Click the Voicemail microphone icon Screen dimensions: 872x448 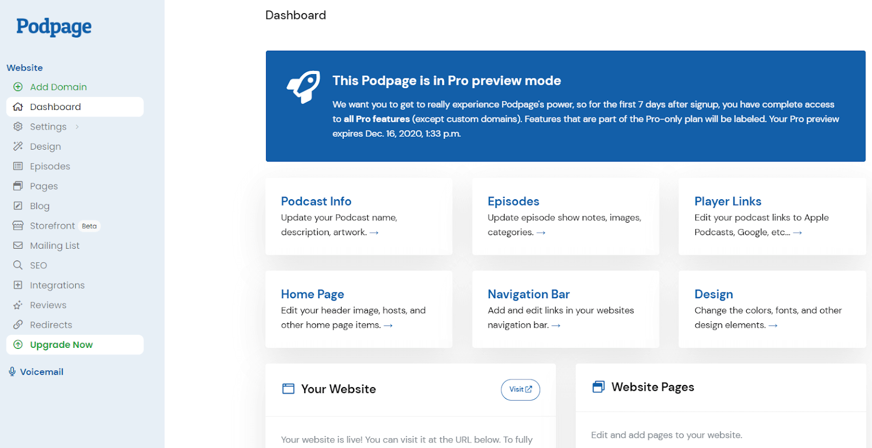pyautogui.click(x=12, y=372)
